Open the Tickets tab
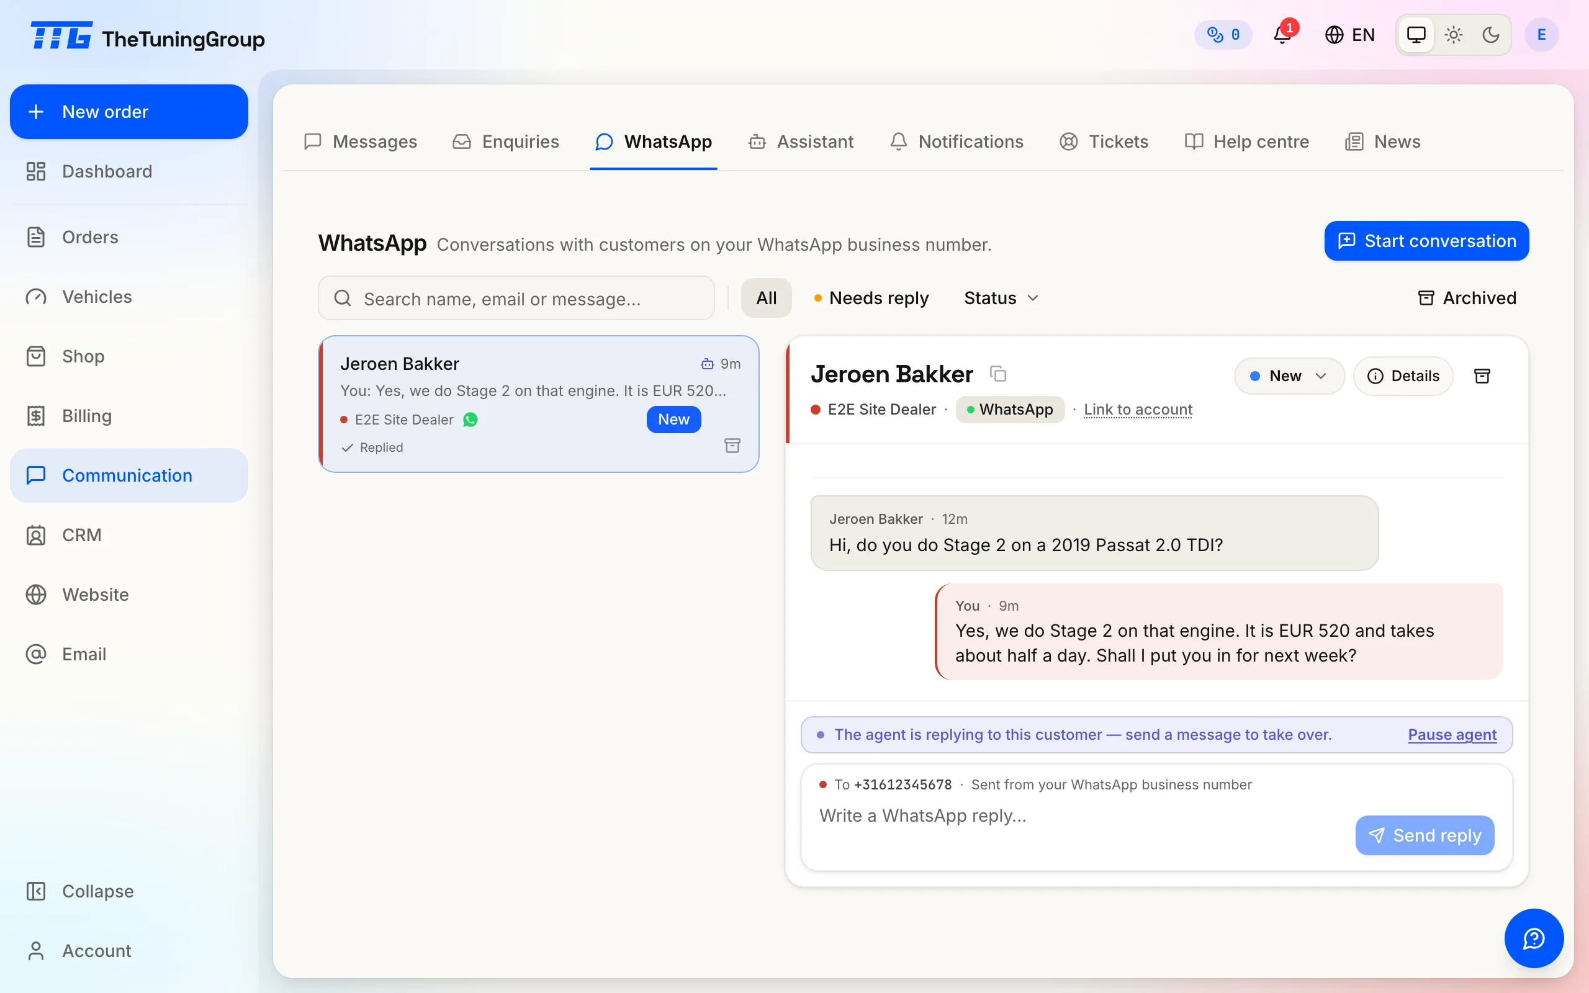This screenshot has height=993, width=1589. (1104, 142)
